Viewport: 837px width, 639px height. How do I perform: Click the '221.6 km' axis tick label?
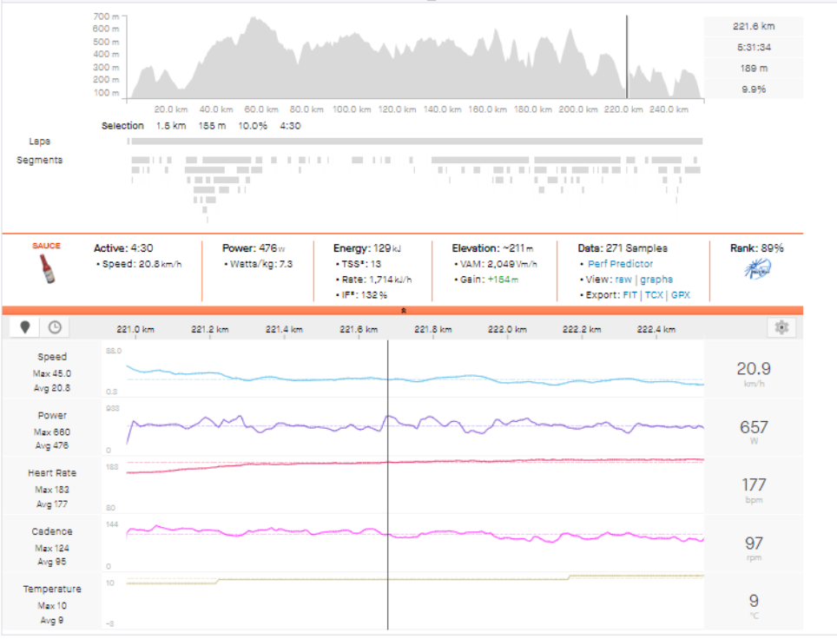359,329
